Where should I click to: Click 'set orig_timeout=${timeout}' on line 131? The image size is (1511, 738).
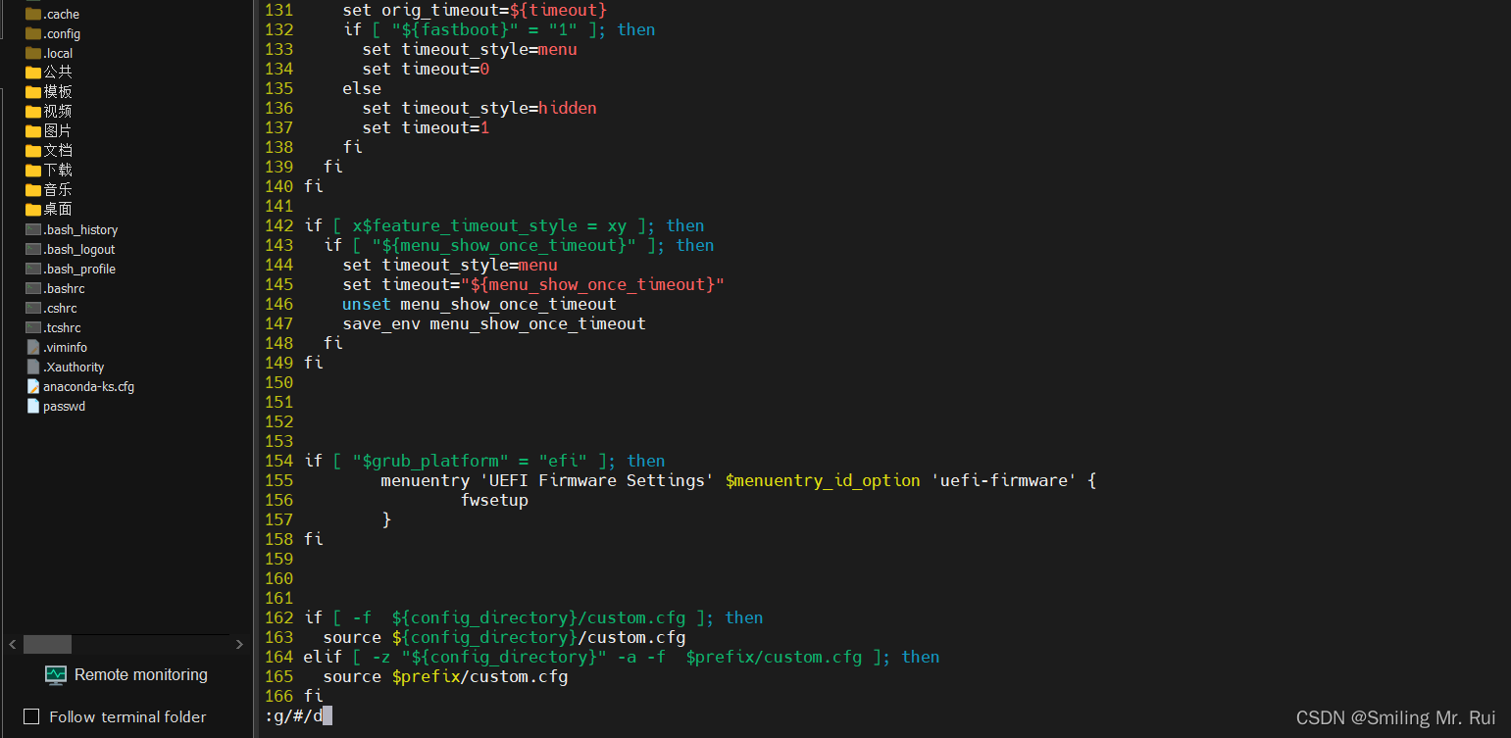475,10
